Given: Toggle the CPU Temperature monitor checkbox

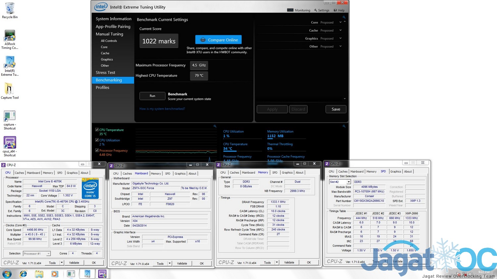Looking at the screenshot, I should pyautogui.click(x=97, y=130).
